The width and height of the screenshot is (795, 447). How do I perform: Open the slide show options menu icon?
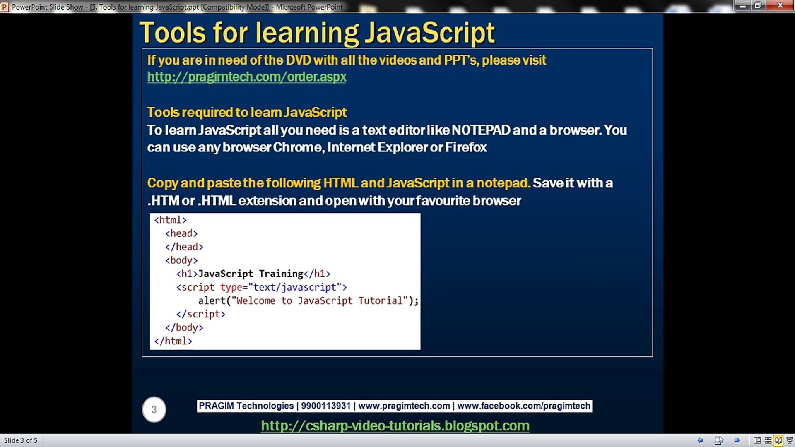pyautogui.click(x=719, y=440)
